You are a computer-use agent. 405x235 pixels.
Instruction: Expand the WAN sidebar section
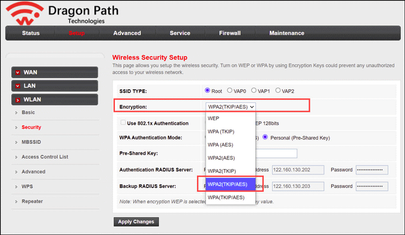point(55,72)
